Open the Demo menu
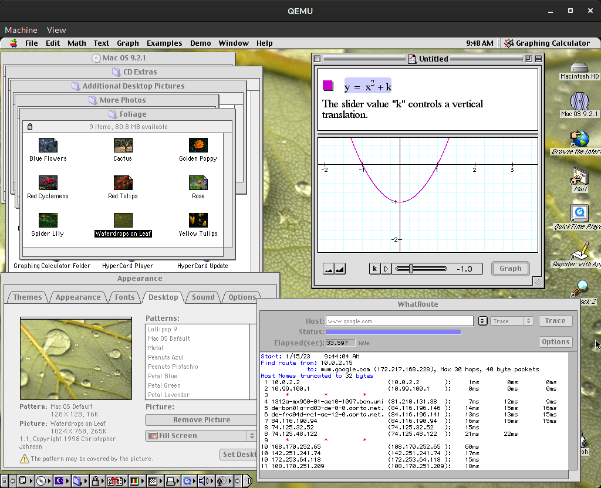Screen dimensions: 601x488 click(201, 43)
